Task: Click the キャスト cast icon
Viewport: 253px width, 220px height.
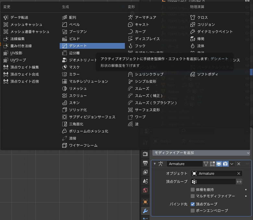Action: (x=130, y=25)
